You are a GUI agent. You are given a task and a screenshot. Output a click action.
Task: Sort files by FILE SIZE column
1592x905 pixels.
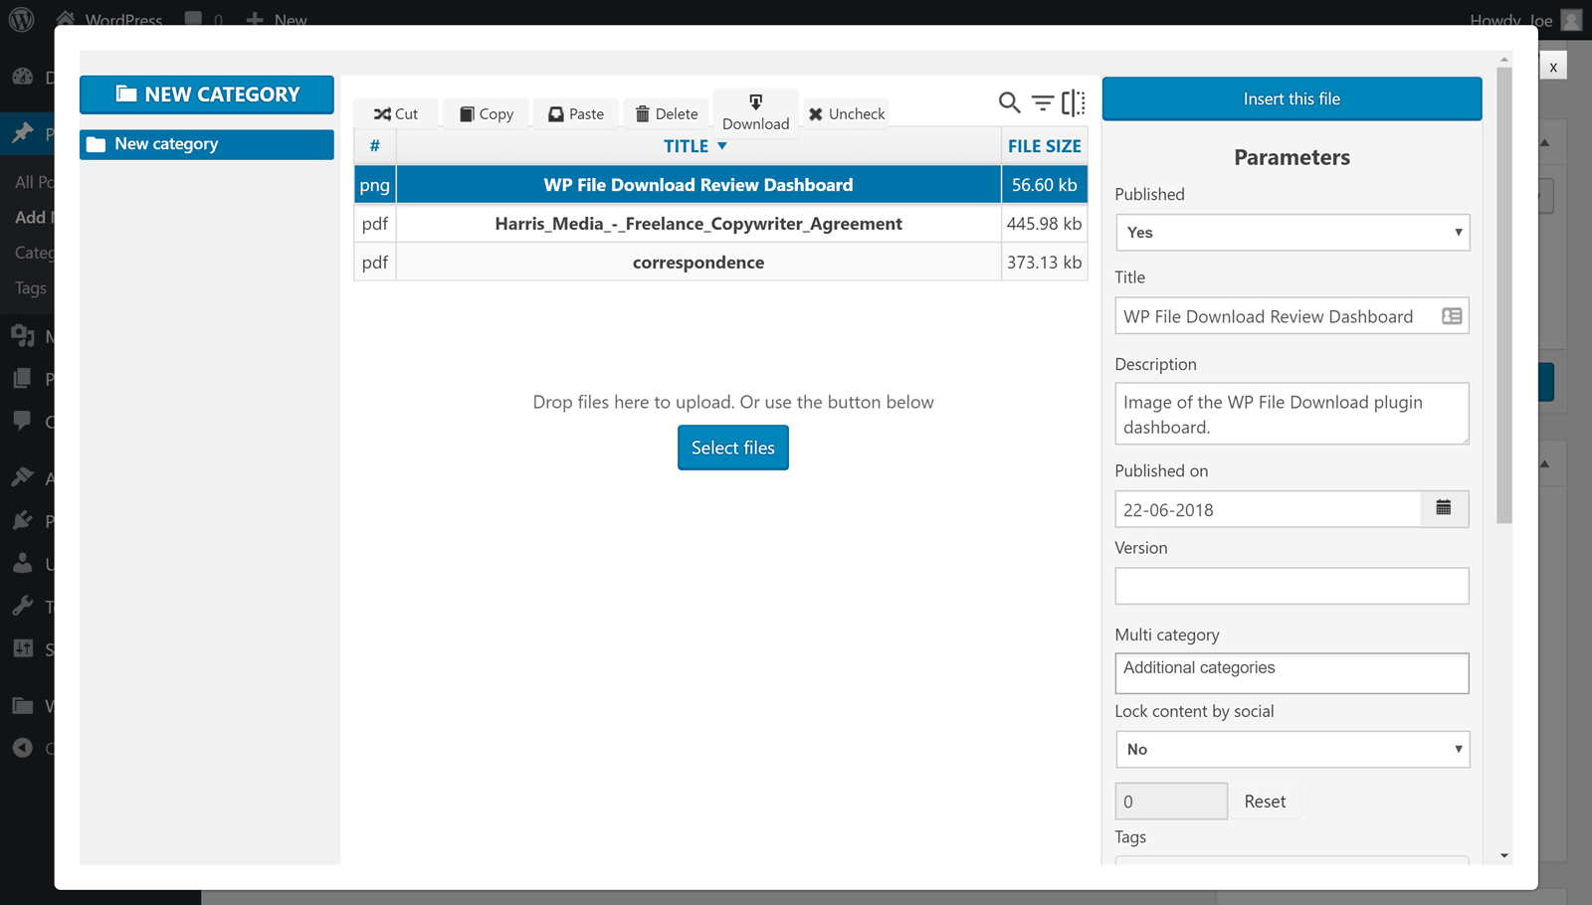pyautogui.click(x=1044, y=146)
